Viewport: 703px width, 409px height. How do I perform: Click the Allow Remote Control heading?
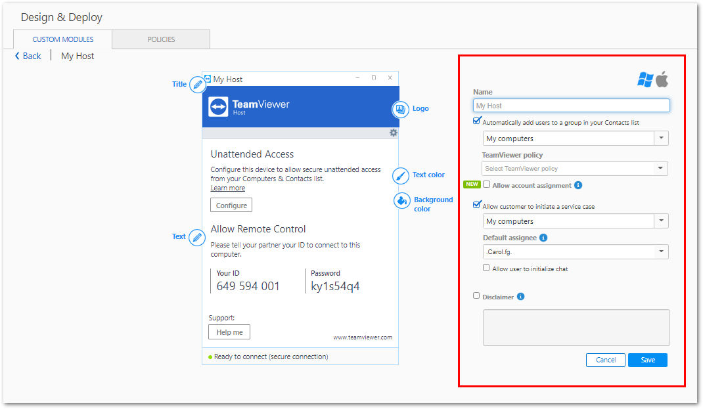tap(258, 229)
